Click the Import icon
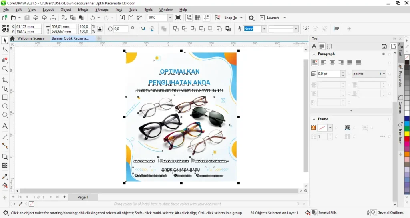Viewport: 410px width, 218px height. (x=122, y=18)
